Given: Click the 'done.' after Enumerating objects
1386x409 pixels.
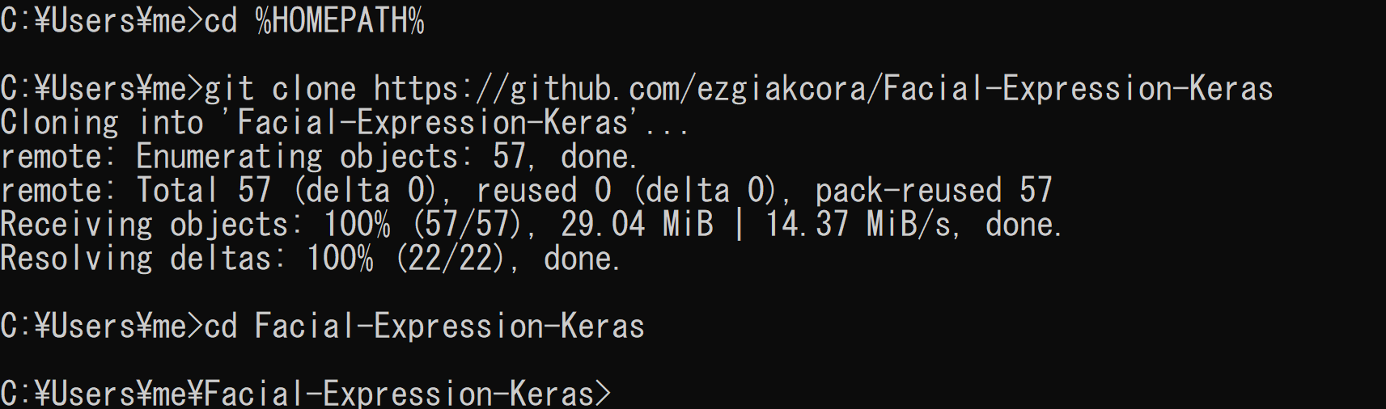Looking at the screenshot, I should (600, 157).
